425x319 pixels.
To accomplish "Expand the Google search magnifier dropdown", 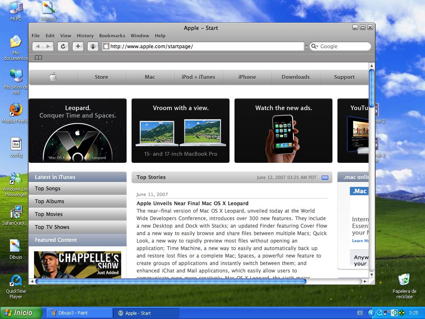I will (314, 47).
